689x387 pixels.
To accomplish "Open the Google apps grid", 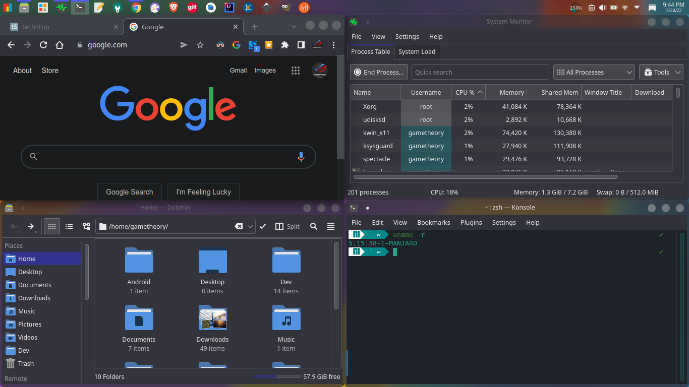I will pos(296,71).
